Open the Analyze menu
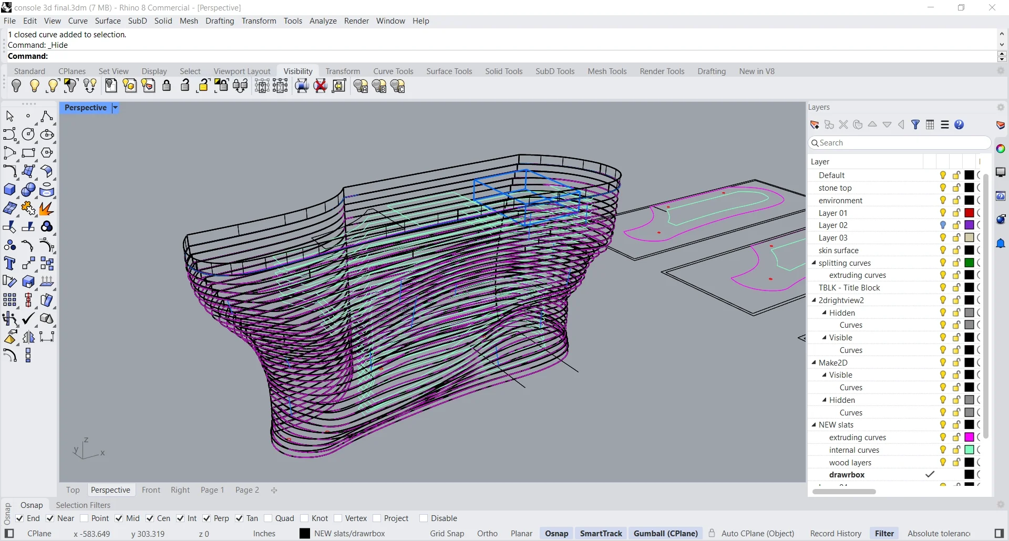Viewport: 1009px width, 541px height. 323,21
